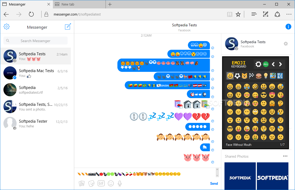
Task: Insert the money mouth face emoji
Action: (x=255, y=137)
